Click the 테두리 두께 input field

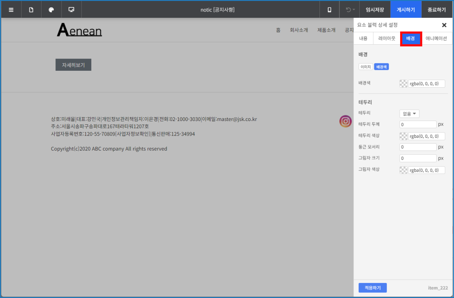(418, 124)
